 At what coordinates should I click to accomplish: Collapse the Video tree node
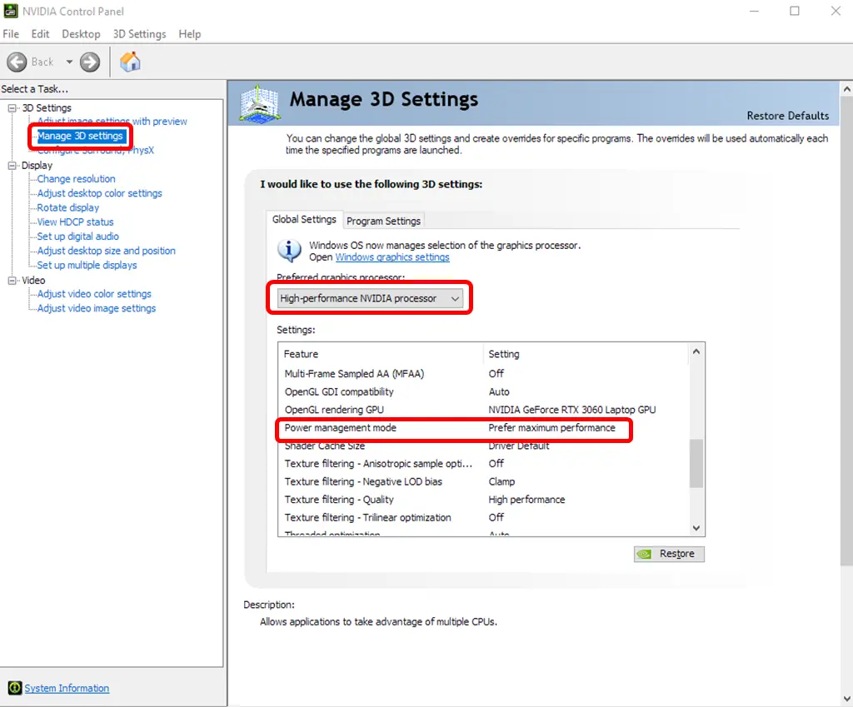click(x=12, y=280)
